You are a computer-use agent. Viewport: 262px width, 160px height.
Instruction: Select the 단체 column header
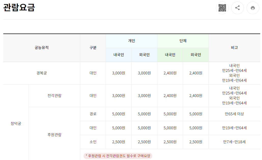[x=183, y=41]
